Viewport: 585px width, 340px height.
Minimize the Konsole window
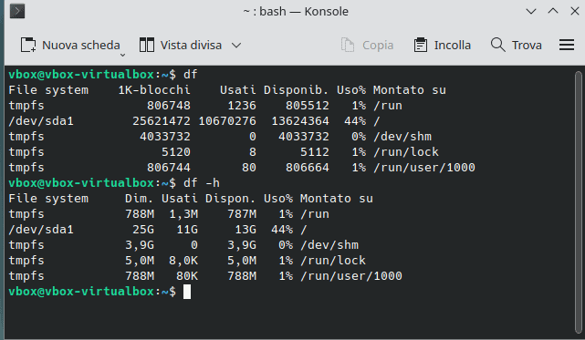click(531, 12)
